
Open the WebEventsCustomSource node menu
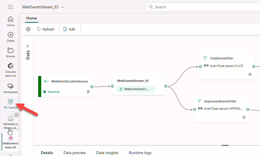click(89, 92)
